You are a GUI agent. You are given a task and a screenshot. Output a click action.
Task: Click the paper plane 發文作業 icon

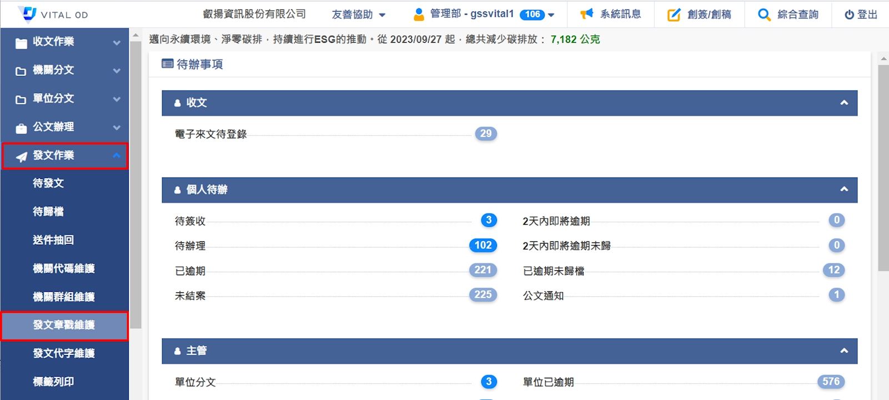coord(21,156)
